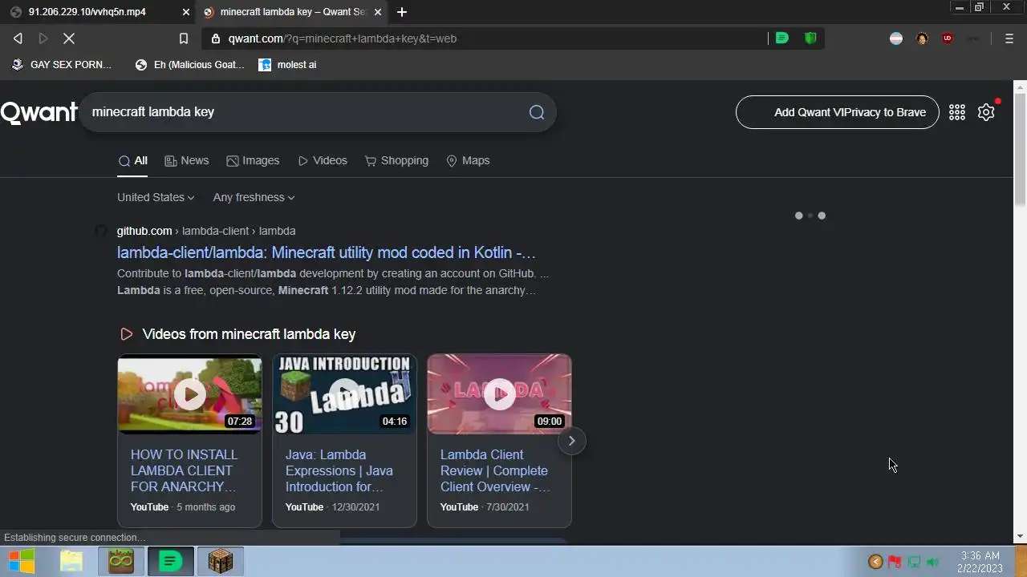Play the 09:00 Lambda thumbnail
Image resolution: width=1027 pixels, height=577 pixels.
pos(499,394)
